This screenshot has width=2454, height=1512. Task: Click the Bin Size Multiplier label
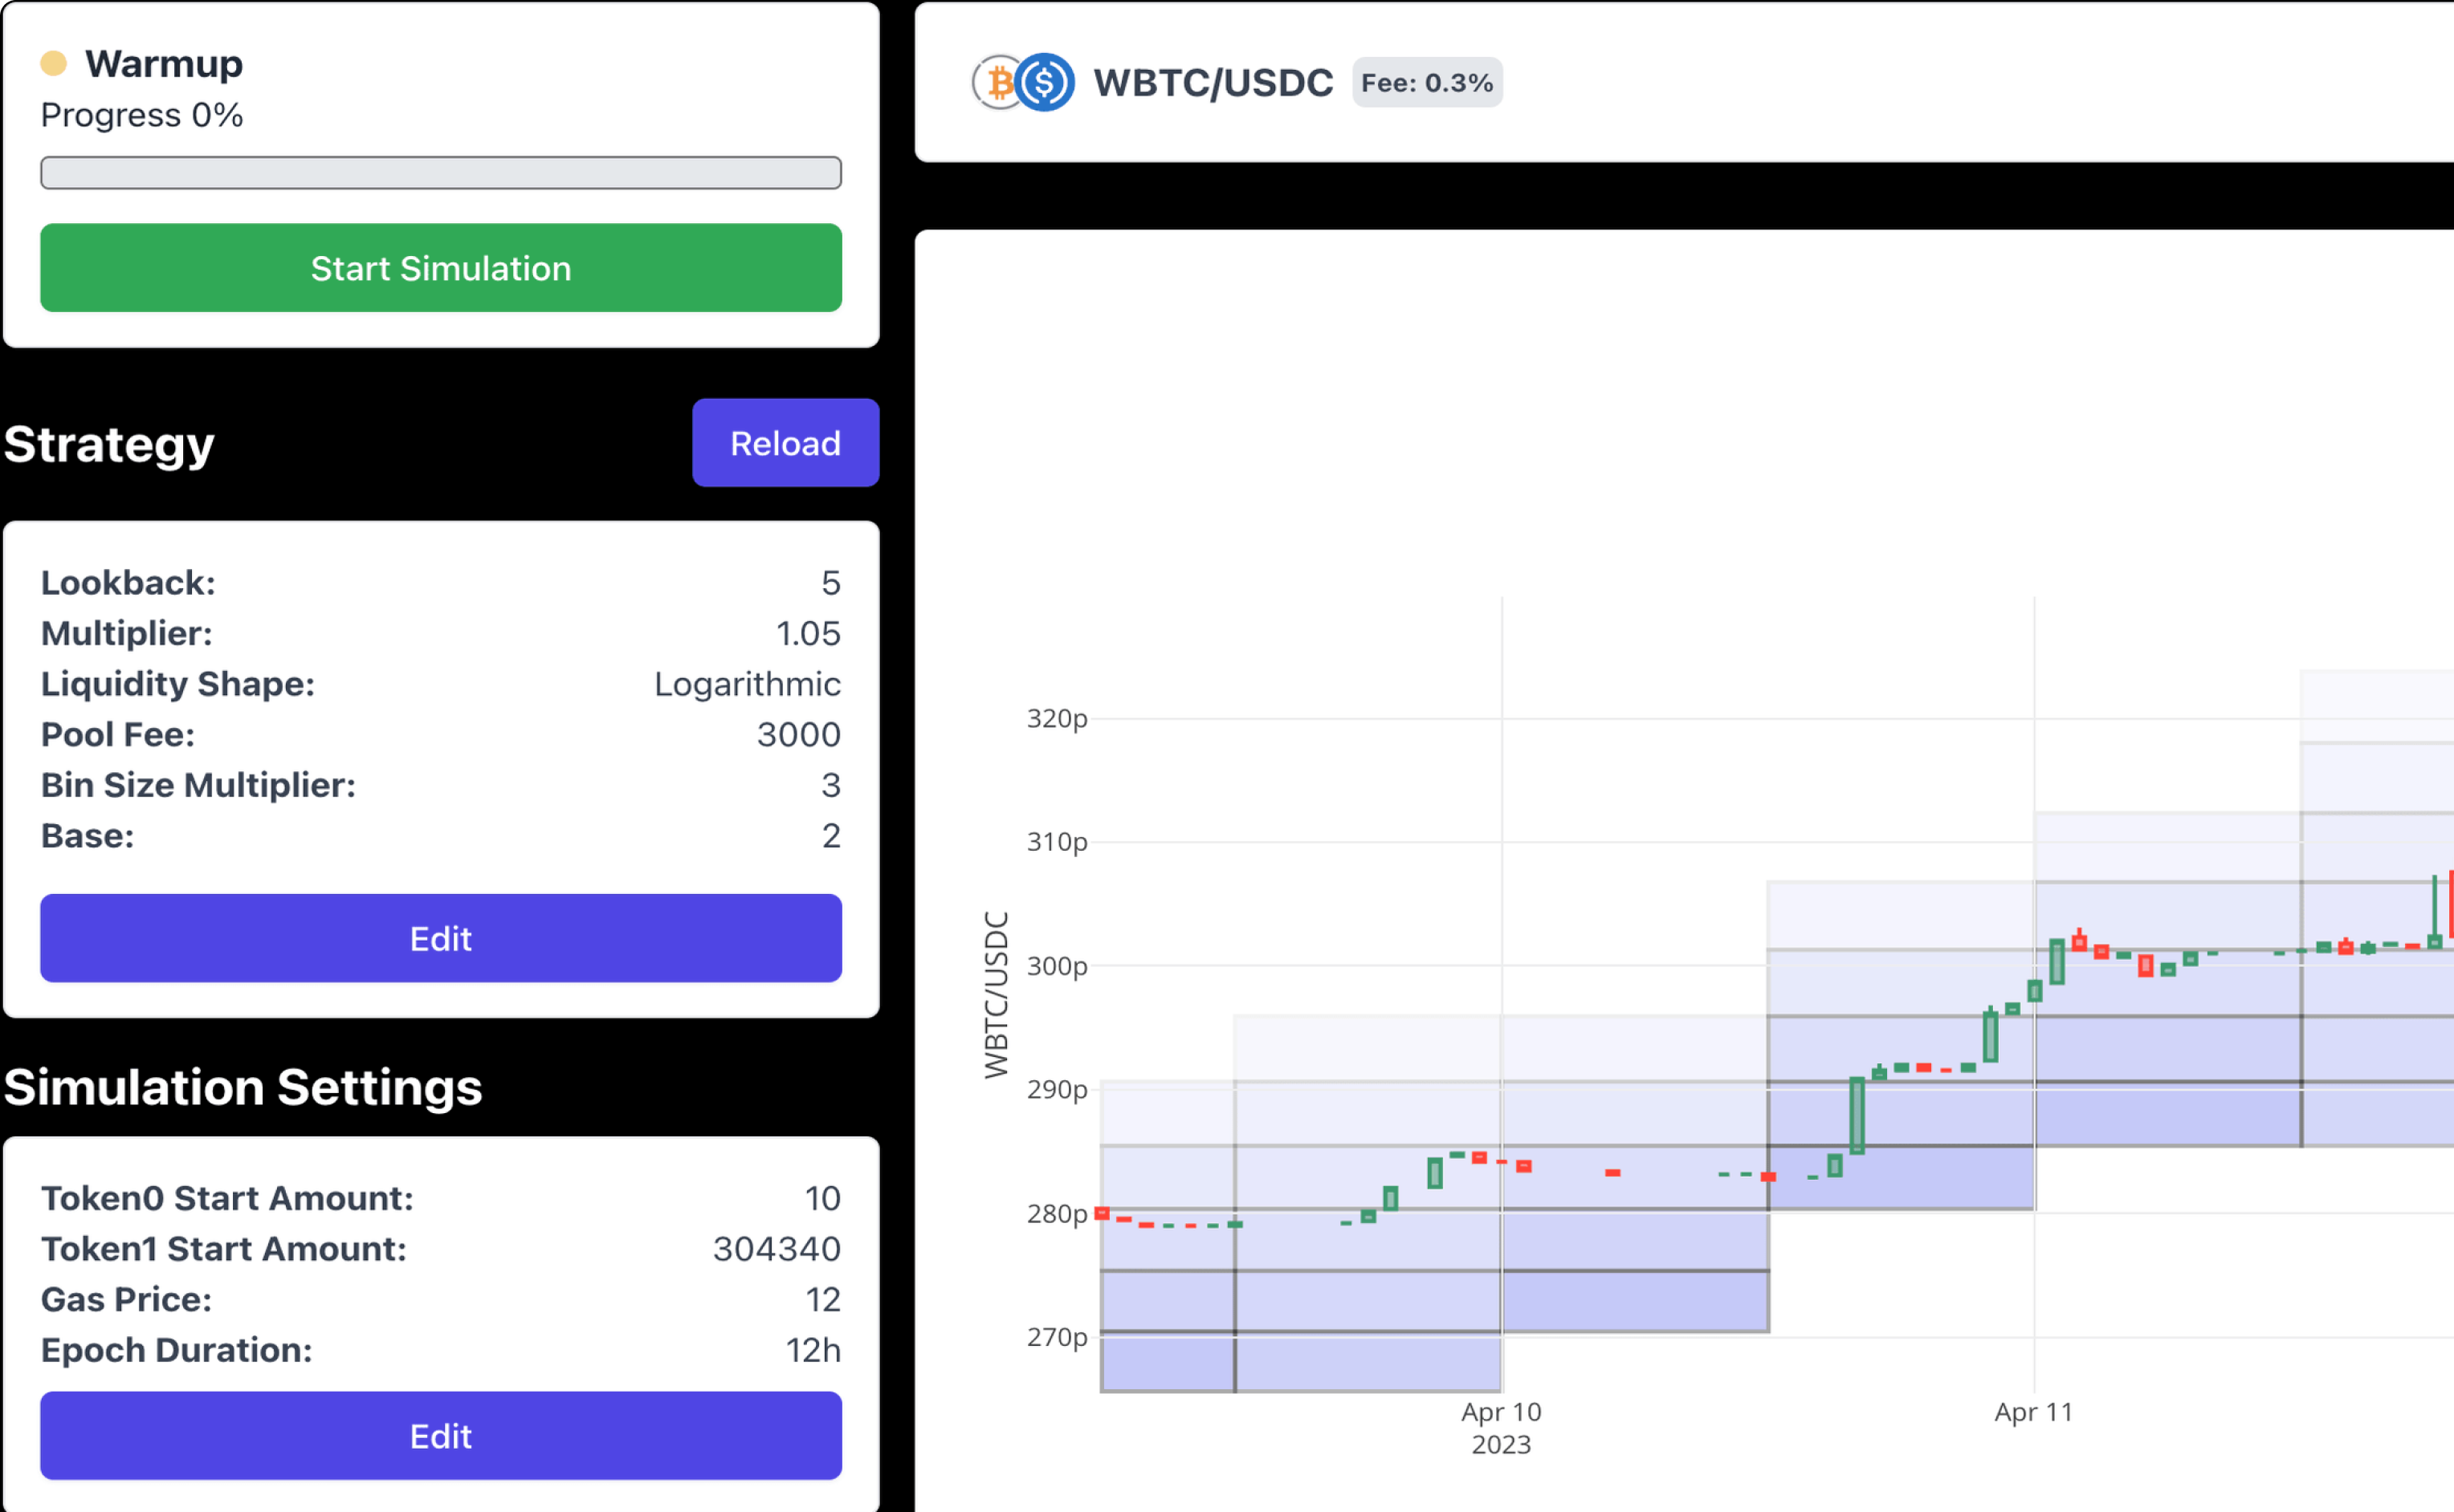[198, 785]
